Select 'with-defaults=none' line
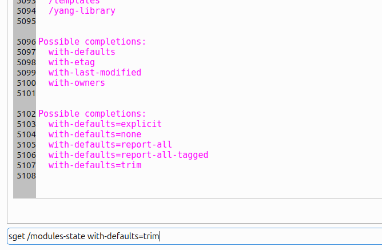This screenshot has height=250, width=382. pyautogui.click(x=95, y=134)
